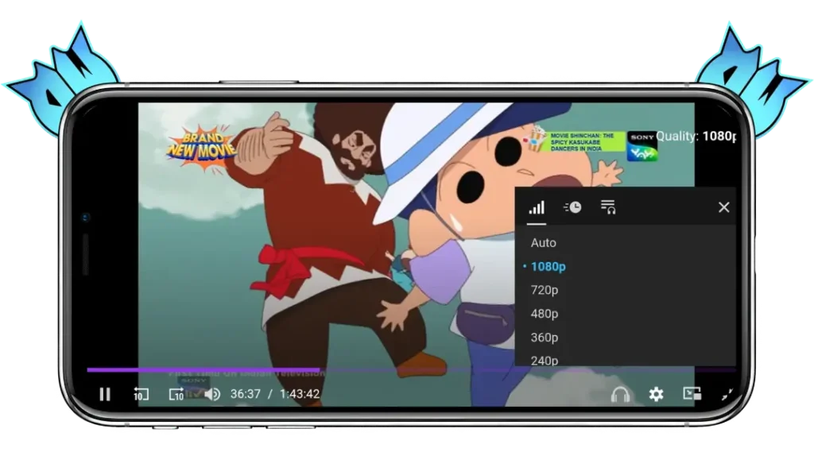Viewport: 814px width, 452px height.
Task: Seek on the purple progress bar
Action: (411, 370)
